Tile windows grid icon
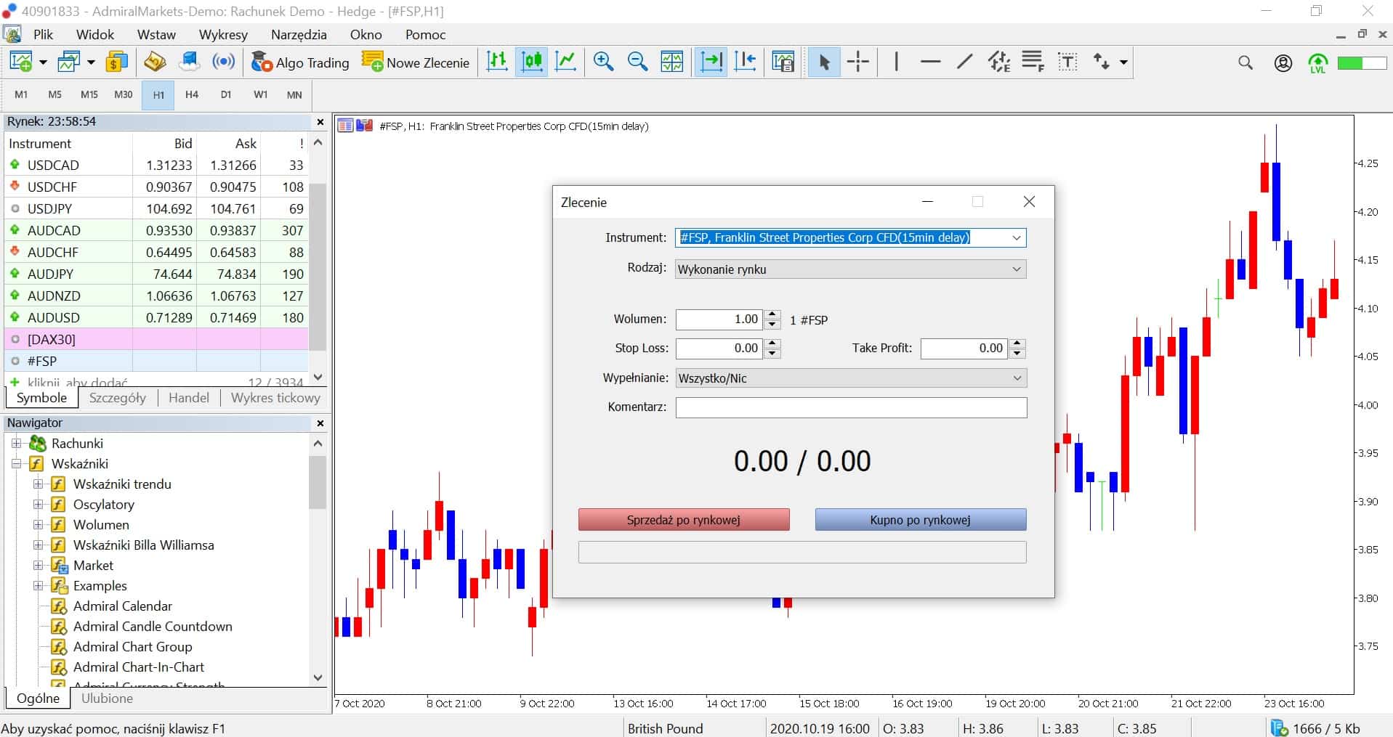 point(671,62)
